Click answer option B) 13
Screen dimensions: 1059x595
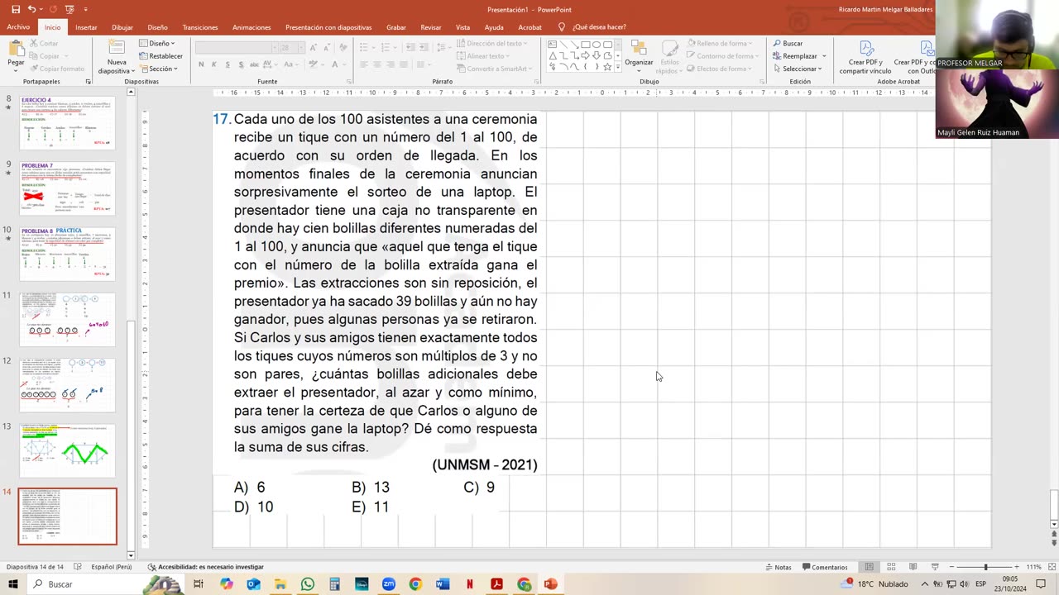(370, 488)
